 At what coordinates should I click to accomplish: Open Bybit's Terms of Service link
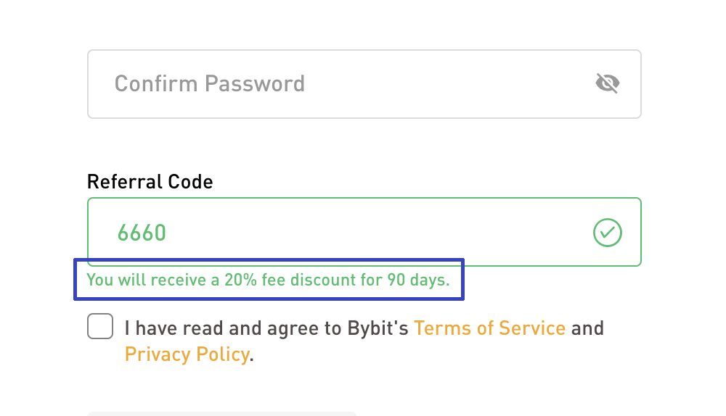[x=489, y=328]
